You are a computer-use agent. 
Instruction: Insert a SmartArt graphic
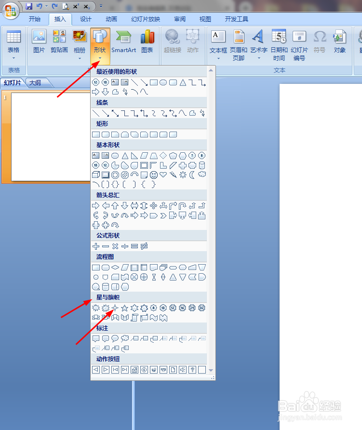tap(124, 41)
